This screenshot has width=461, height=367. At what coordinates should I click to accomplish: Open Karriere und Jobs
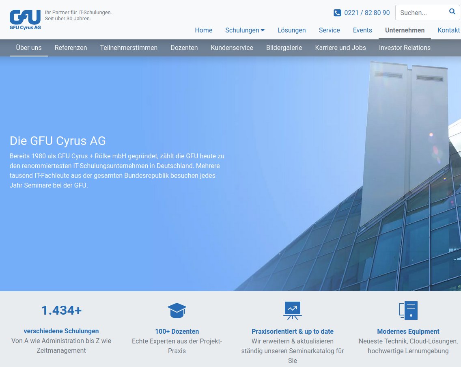tap(340, 47)
